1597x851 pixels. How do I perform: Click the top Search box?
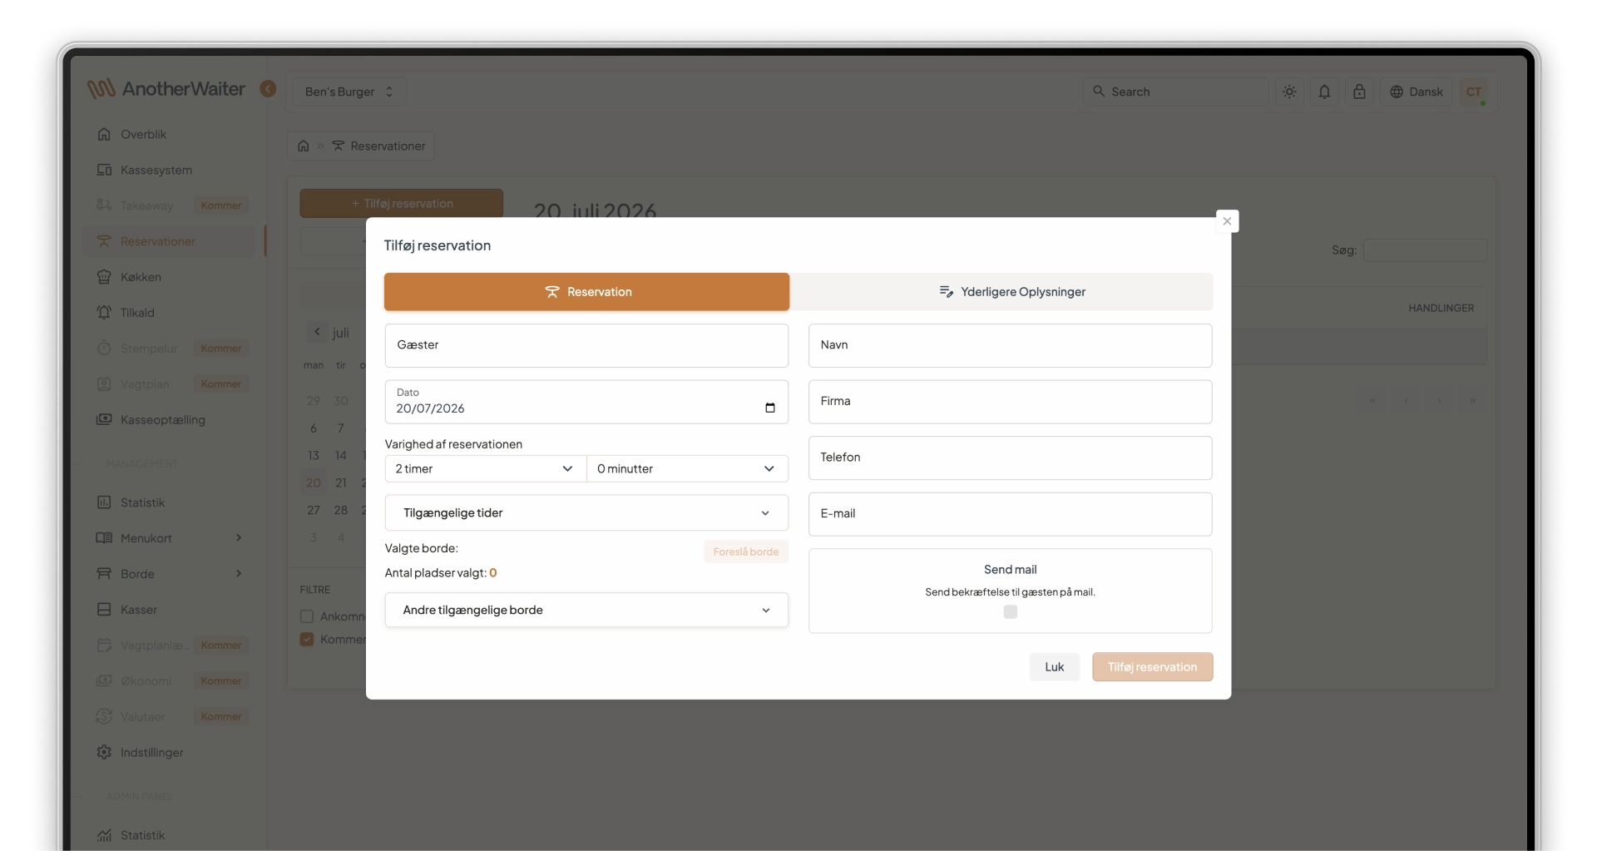pyautogui.click(x=1175, y=92)
